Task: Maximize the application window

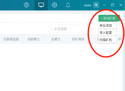Action: [112, 5]
